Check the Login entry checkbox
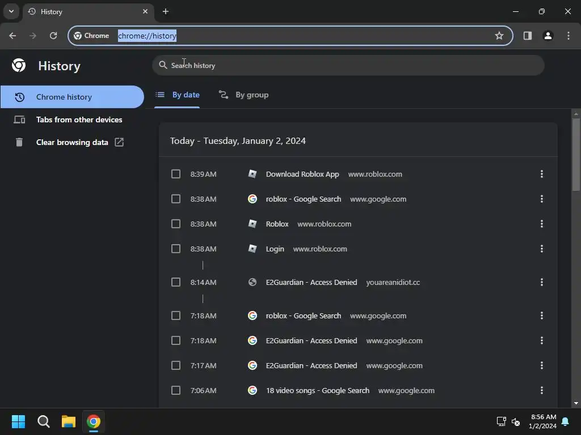581x435 pixels. [x=176, y=249]
